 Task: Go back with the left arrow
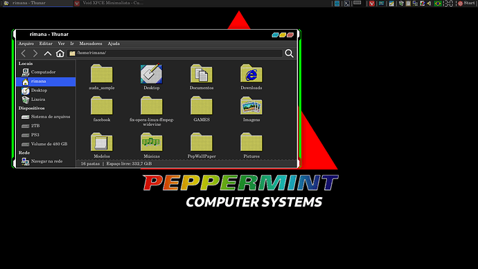(24, 53)
